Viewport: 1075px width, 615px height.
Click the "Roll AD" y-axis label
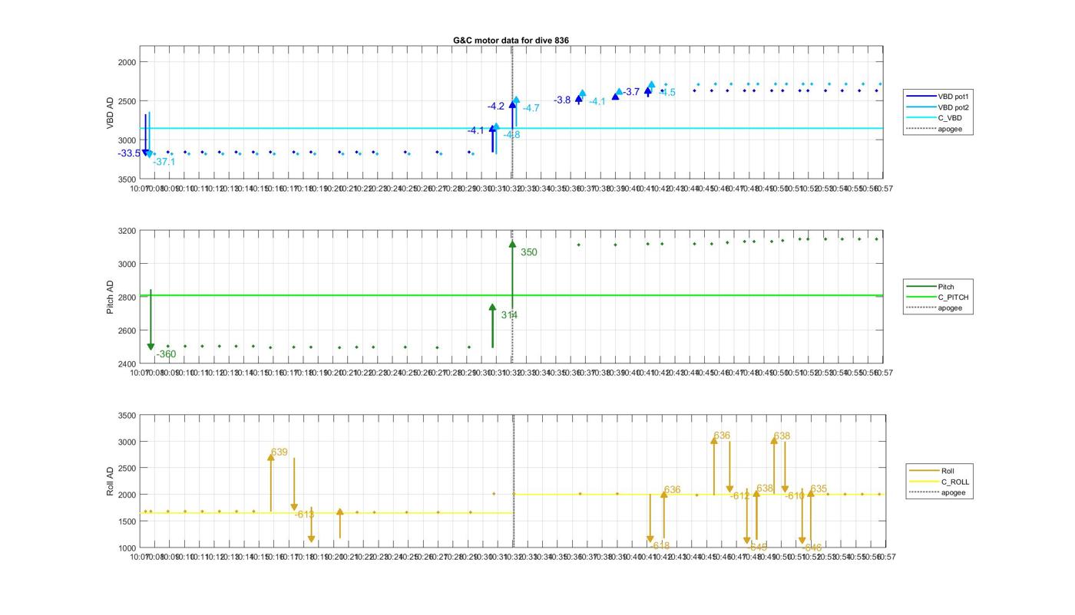pos(111,481)
